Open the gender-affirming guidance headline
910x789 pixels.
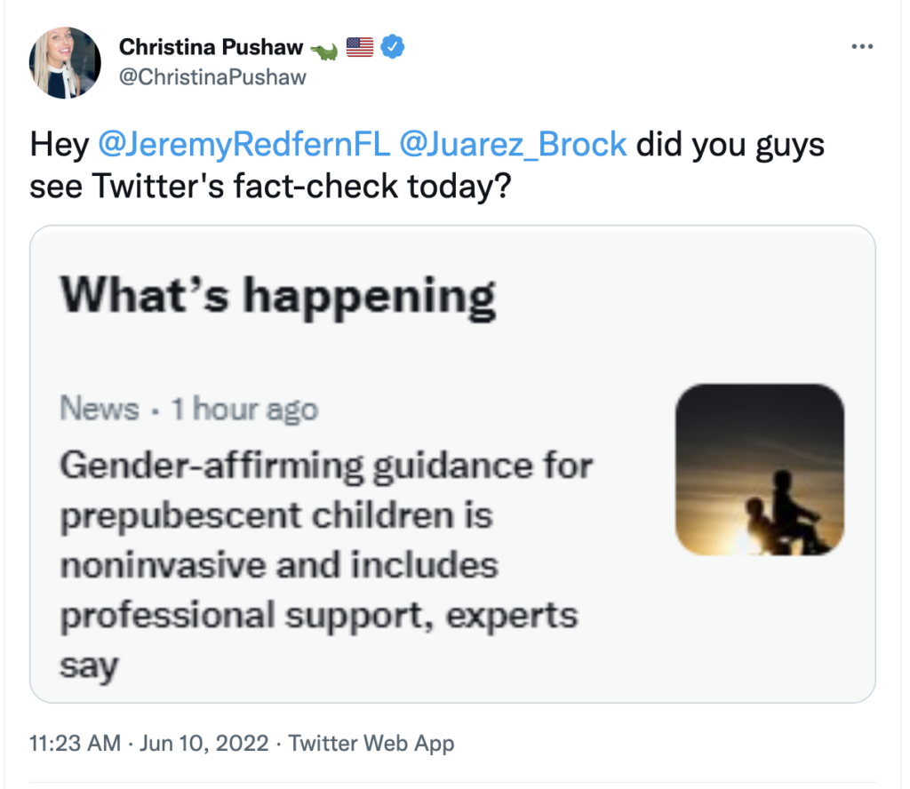point(325,539)
